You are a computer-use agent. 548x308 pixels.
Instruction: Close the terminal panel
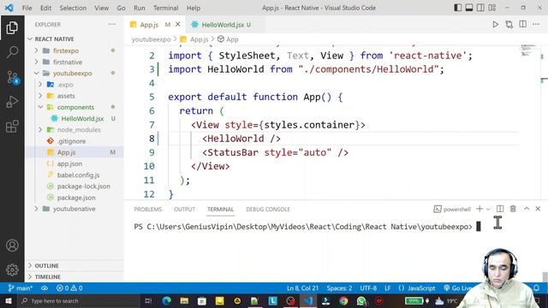pyautogui.click(x=538, y=209)
